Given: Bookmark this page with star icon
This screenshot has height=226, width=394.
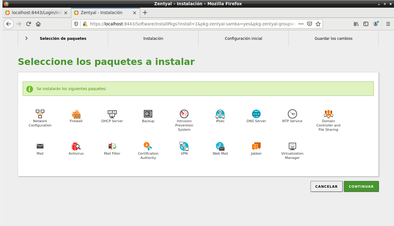Looking at the screenshot, I should pos(318,24).
